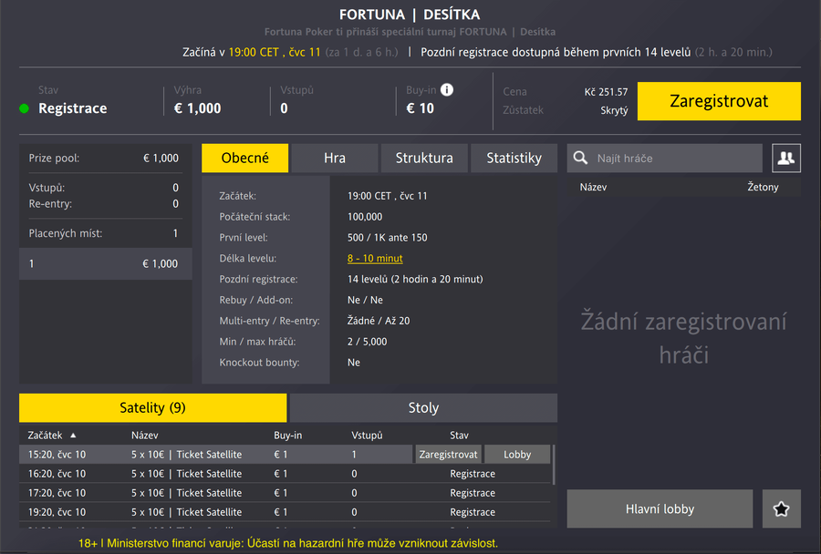Screen dimensions: 821x554
Task: Sort players by Název column
Action: [593, 187]
